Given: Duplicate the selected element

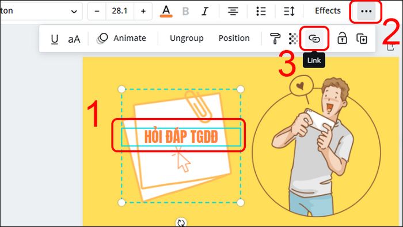Looking at the screenshot, I should click(x=362, y=39).
